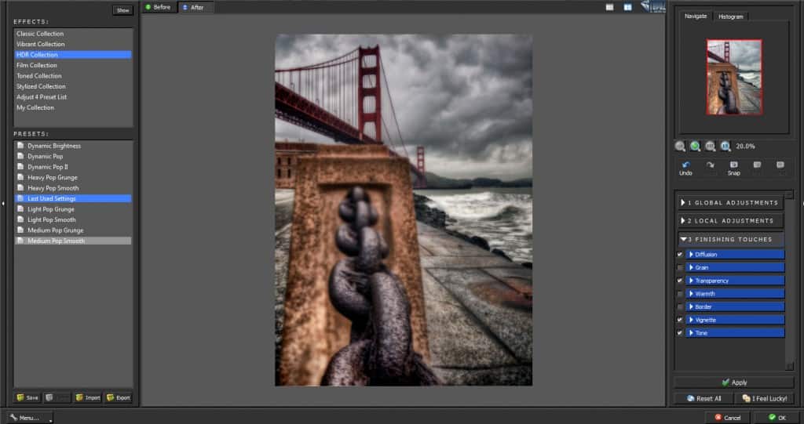
Task: Click the blue zoom magnifier icon
Action: [725, 147]
